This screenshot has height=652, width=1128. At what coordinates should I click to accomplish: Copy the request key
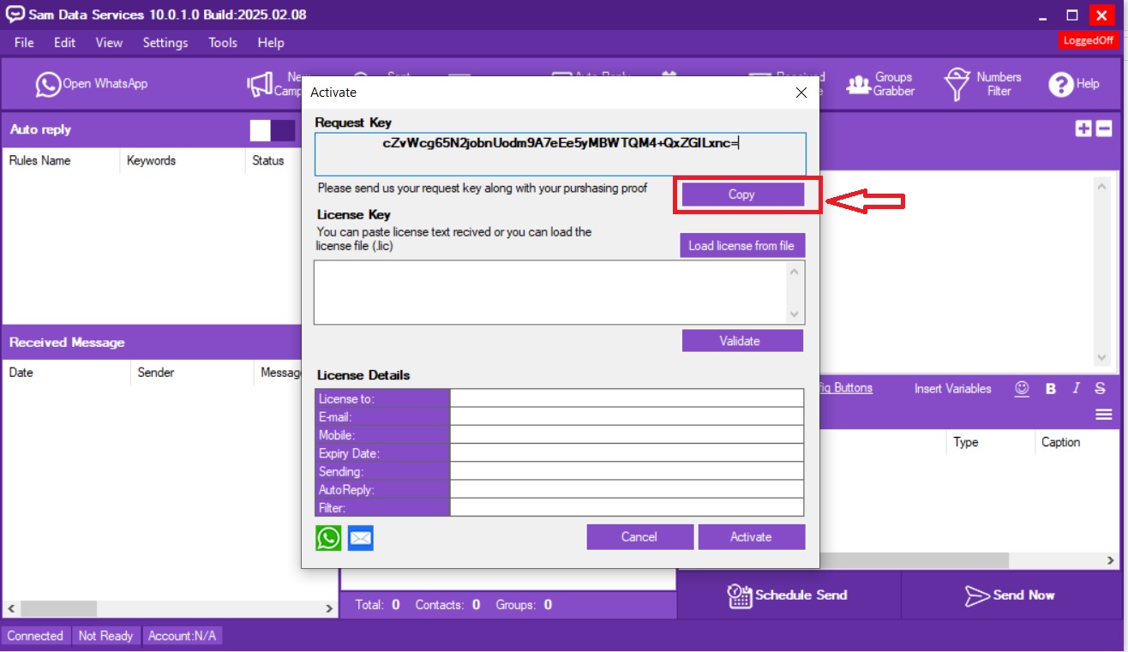pyautogui.click(x=741, y=194)
